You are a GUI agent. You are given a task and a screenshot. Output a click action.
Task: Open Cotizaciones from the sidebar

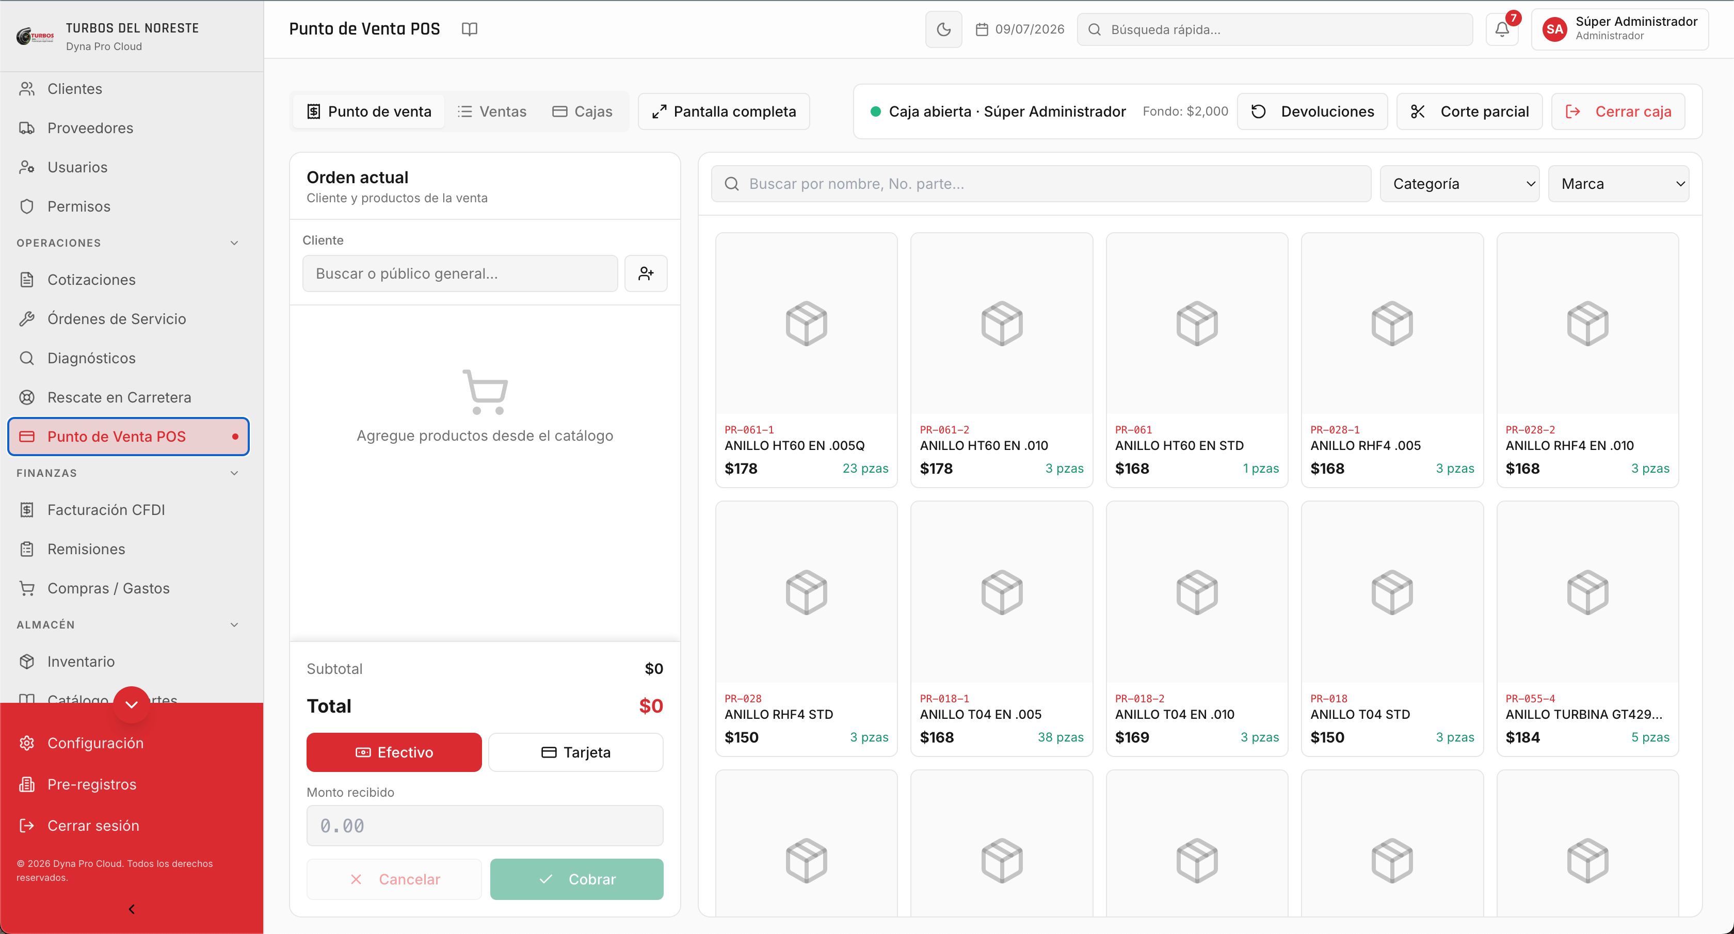pyautogui.click(x=129, y=280)
